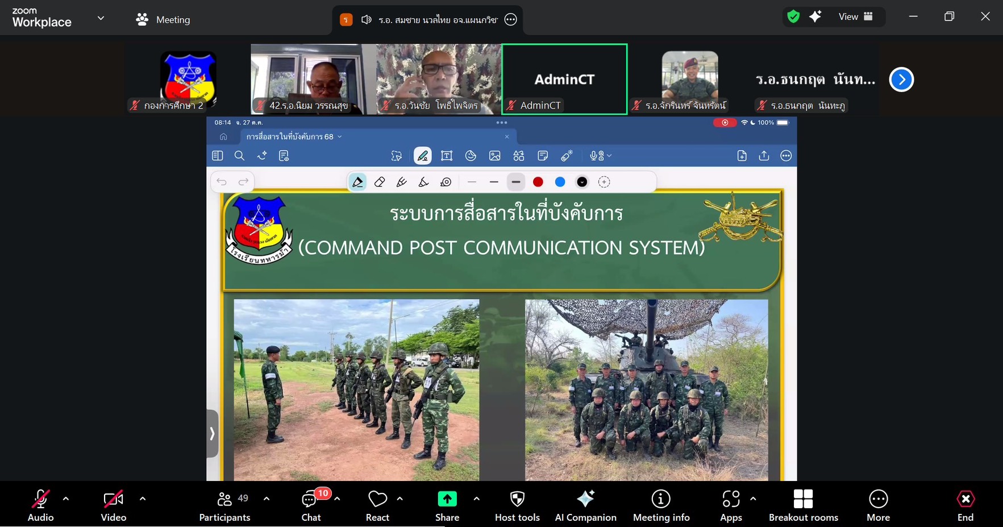Unmute the microphone Audio button
The height and width of the screenshot is (527, 1003).
click(x=40, y=499)
